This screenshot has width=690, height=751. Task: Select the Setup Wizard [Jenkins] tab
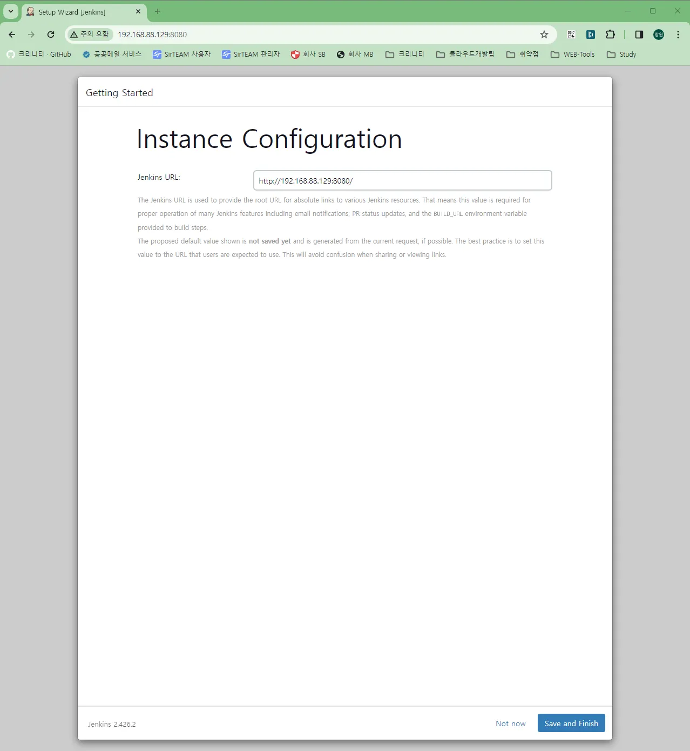[84, 12]
